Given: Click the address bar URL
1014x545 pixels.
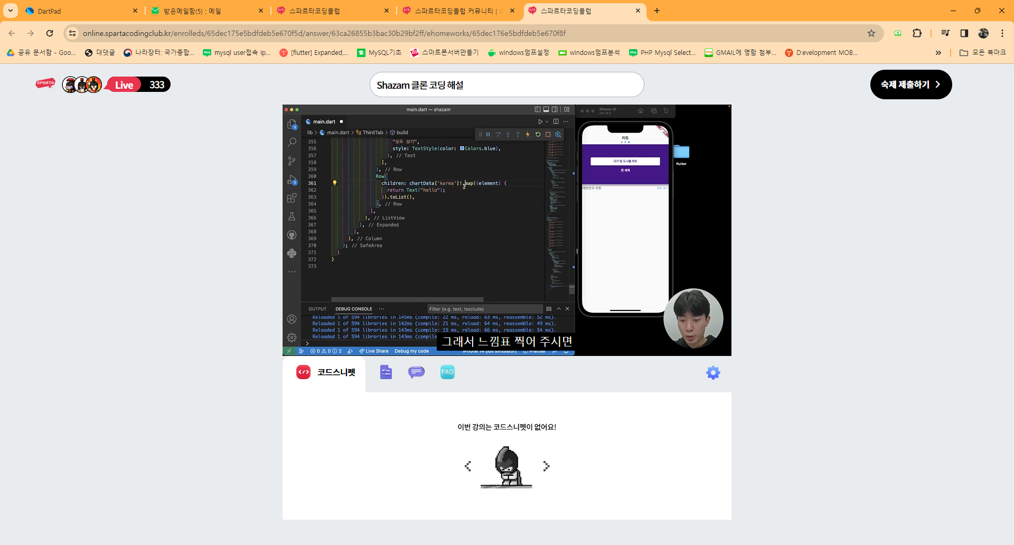Looking at the screenshot, I should click(324, 33).
